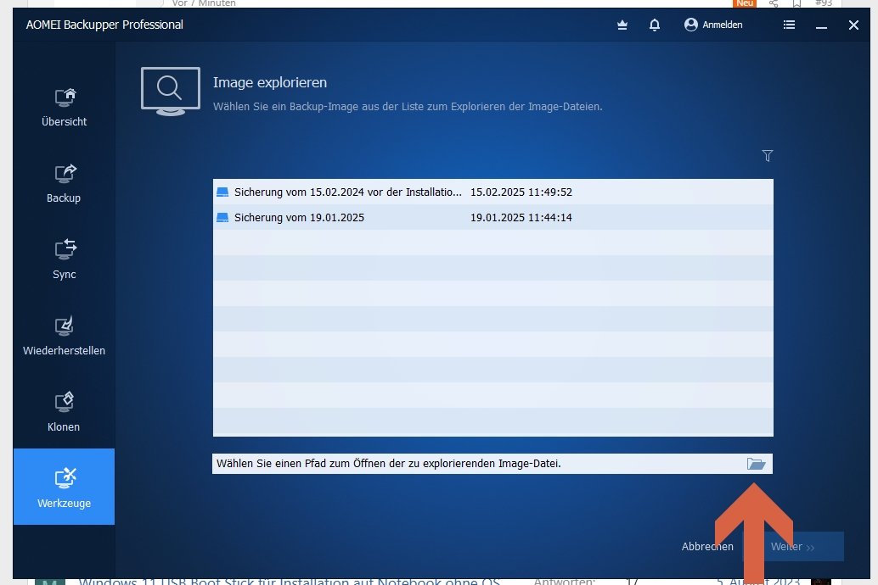This screenshot has width=878, height=585.
Task: Click the Anmelden account button
Action: tap(713, 25)
